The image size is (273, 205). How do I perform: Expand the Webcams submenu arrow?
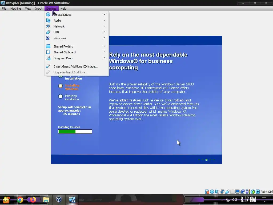coord(104,38)
